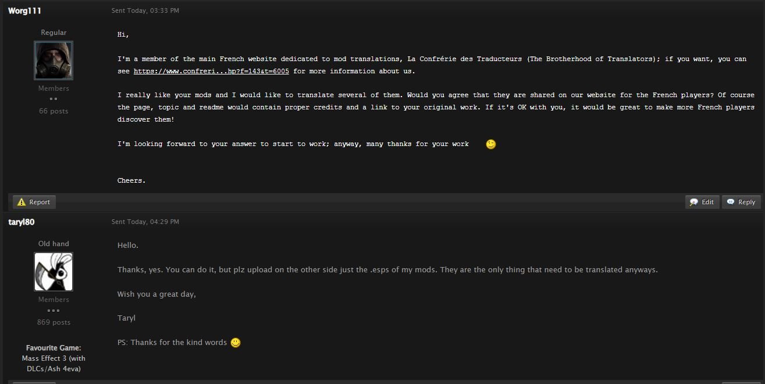Click the 'Members' group label under Worg111
Image resolution: width=765 pixels, height=384 pixels.
tap(54, 88)
